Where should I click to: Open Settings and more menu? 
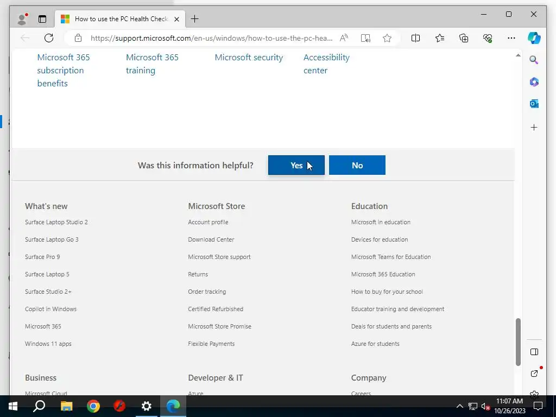pyautogui.click(x=511, y=38)
